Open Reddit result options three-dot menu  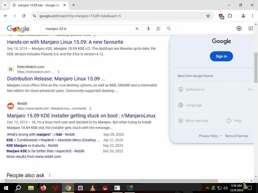(x=90, y=109)
